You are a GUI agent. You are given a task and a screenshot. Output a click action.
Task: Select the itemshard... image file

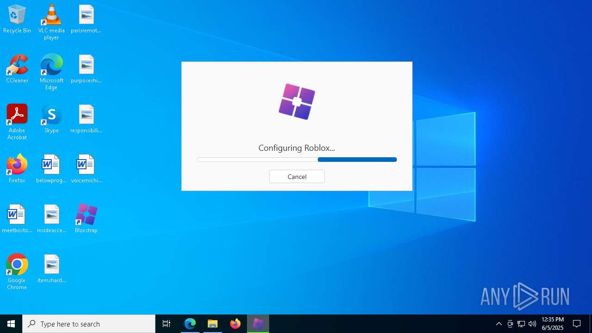click(x=51, y=269)
